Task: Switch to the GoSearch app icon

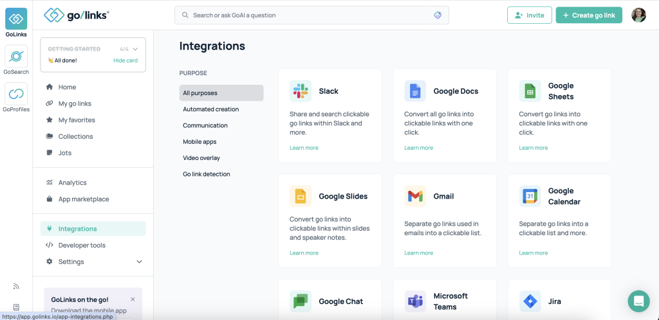Action: [x=16, y=56]
